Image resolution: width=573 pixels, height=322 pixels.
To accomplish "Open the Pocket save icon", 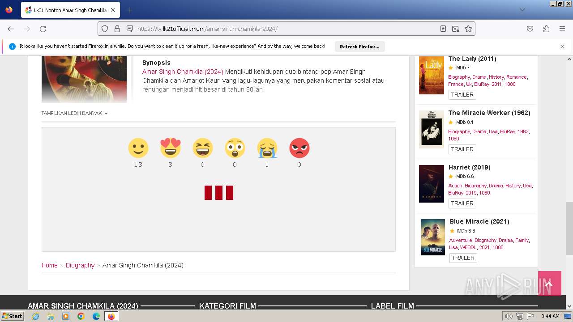I will (x=530, y=29).
